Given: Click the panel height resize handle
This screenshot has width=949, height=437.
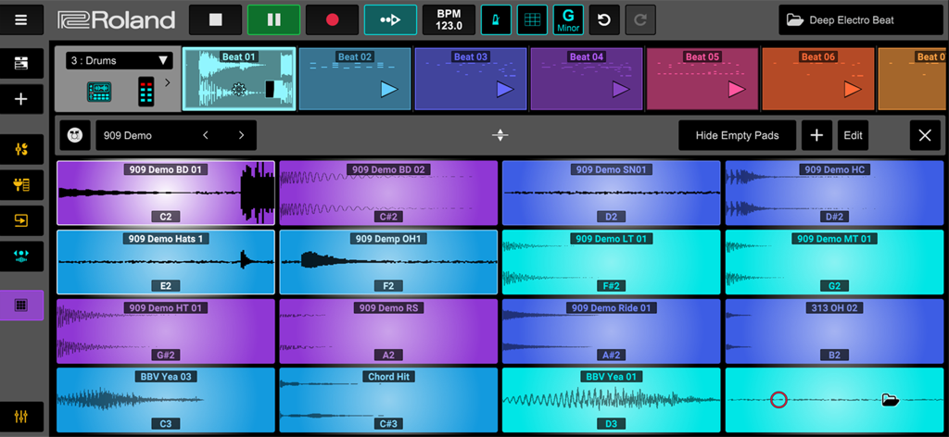Looking at the screenshot, I should (x=500, y=135).
